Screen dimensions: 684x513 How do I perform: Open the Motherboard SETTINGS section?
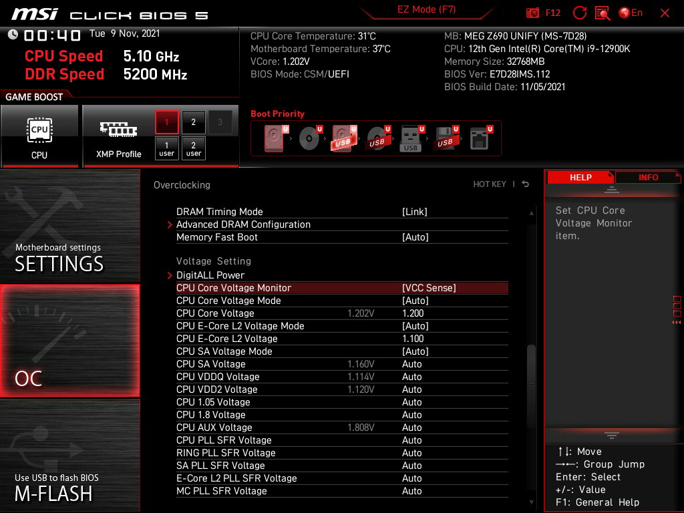point(69,226)
